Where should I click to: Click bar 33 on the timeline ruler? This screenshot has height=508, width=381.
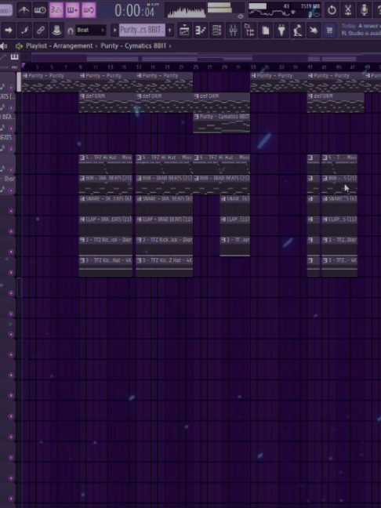253,67
